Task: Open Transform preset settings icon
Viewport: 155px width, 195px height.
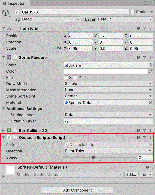Action: [x=145, y=28]
